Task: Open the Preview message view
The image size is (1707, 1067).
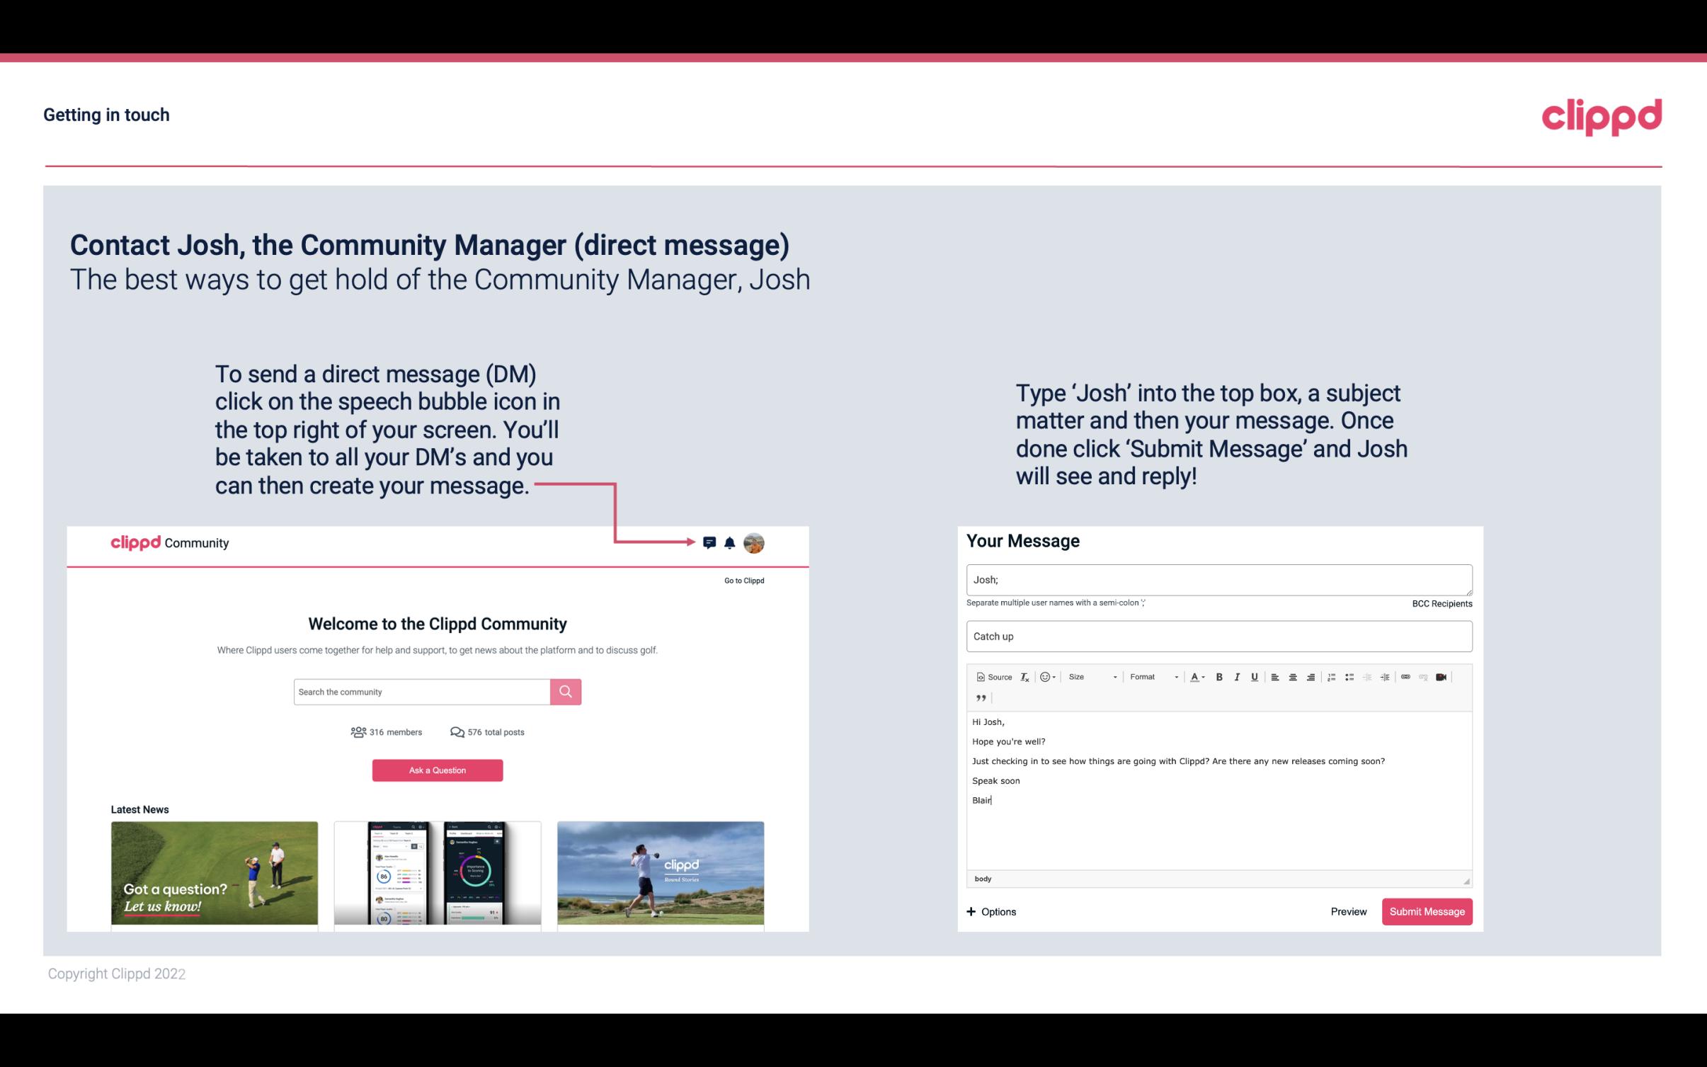Action: [x=1348, y=911]
